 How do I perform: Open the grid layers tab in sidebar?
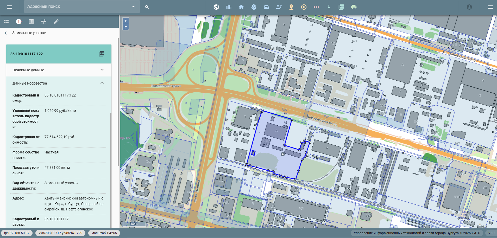[x=6, y=22]
